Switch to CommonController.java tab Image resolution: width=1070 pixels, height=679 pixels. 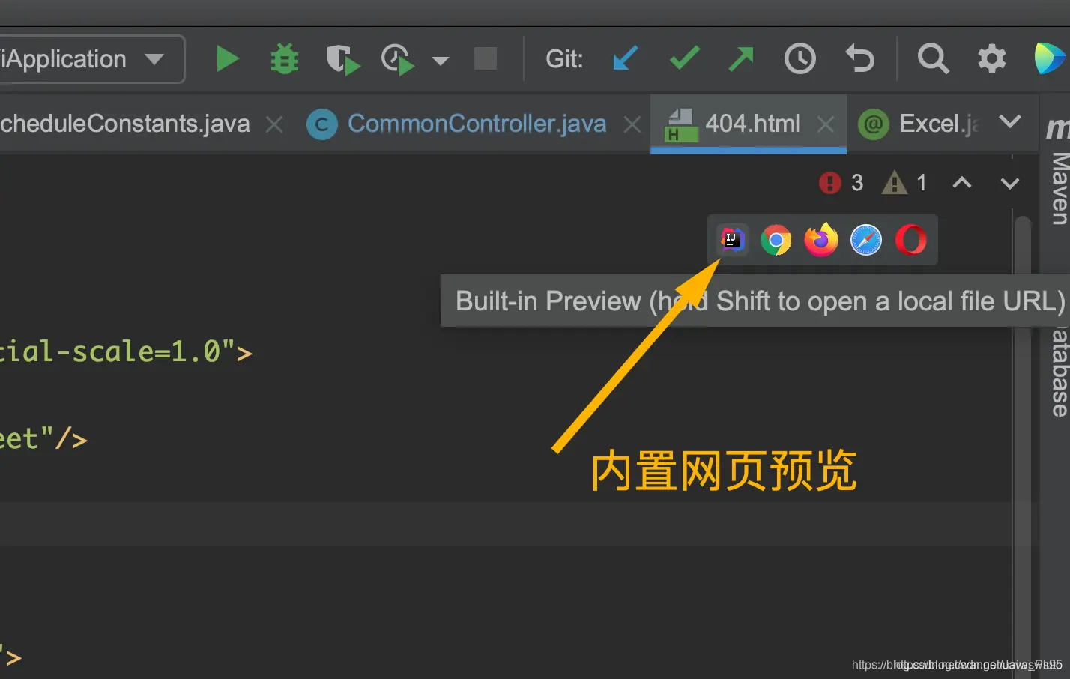[x=477, y=124]
